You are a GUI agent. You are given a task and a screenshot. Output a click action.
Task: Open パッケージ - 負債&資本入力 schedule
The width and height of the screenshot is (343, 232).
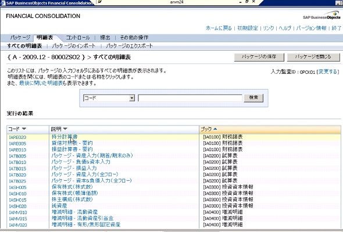[x=81, y=162]
